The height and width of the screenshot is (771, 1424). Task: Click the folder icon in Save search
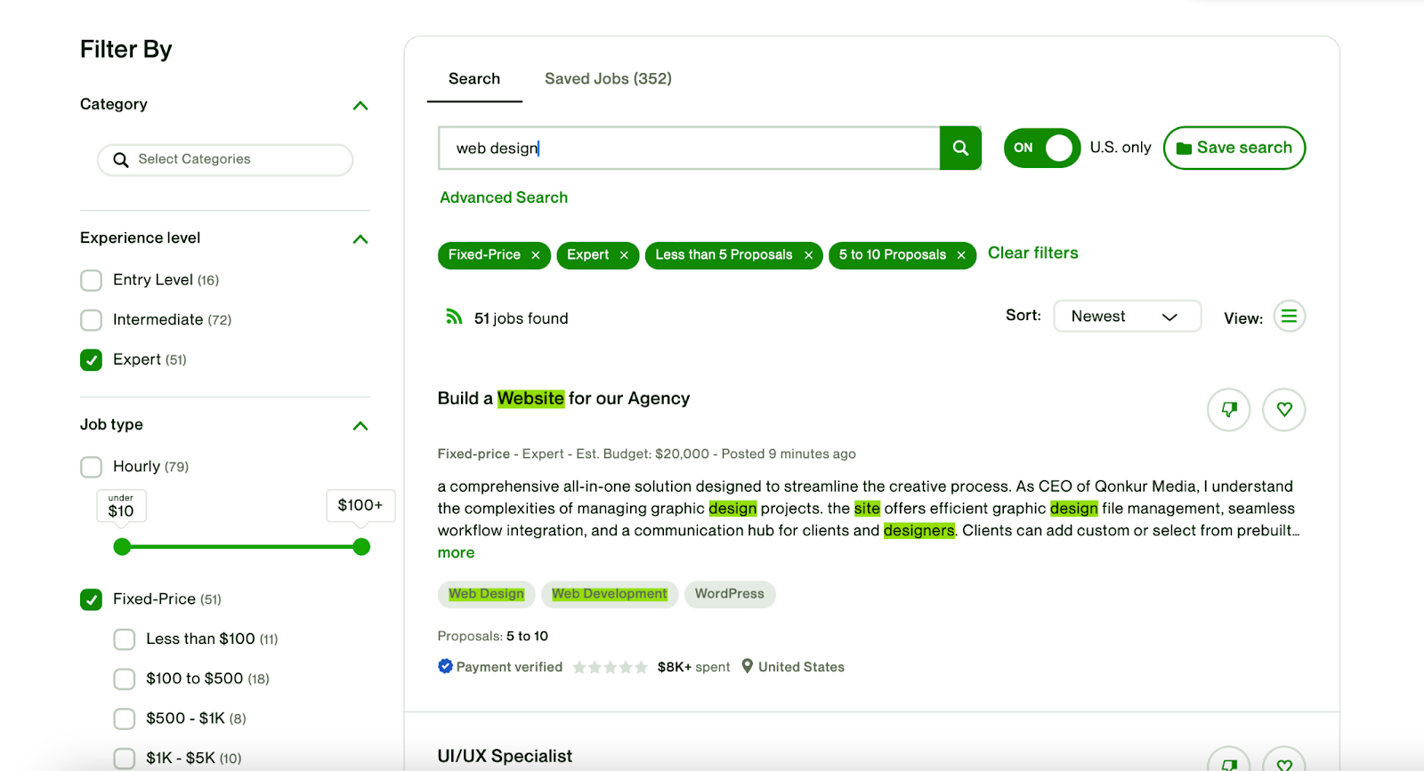(x=1184, y=149)
